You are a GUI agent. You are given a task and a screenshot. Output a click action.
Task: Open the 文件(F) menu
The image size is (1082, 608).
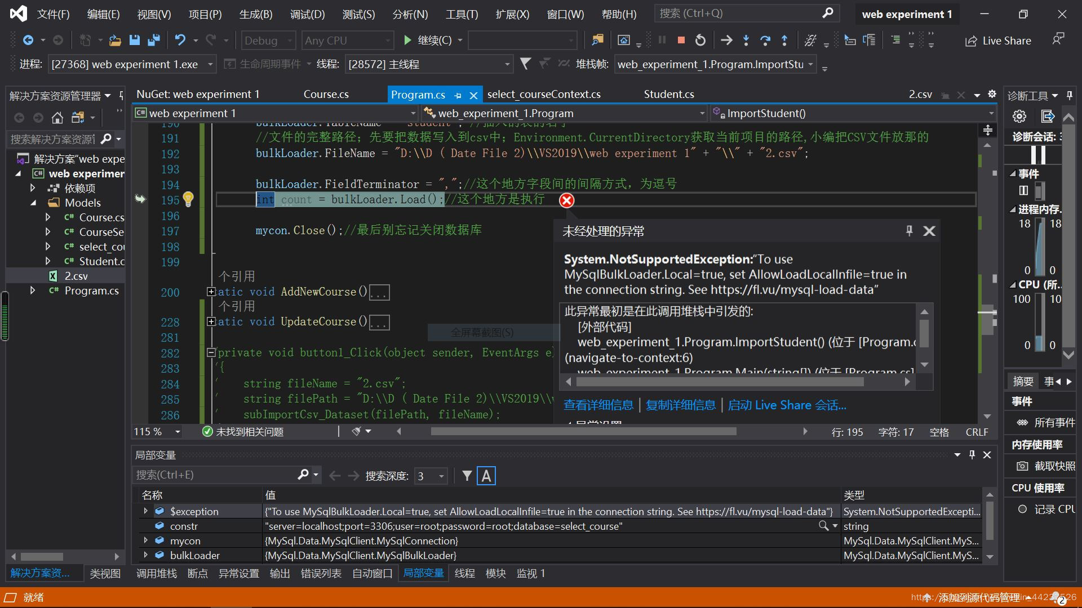tap(53, 14)
